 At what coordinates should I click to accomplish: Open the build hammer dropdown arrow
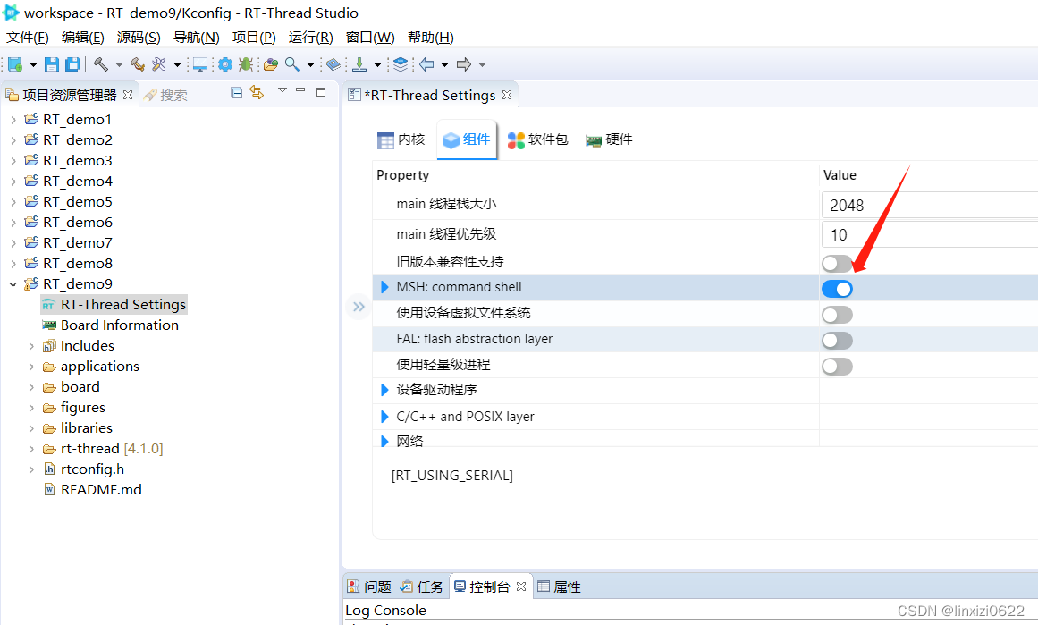119,65
